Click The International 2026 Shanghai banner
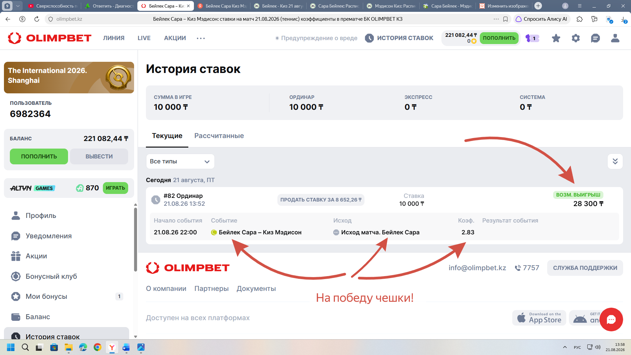 tap(69, 78)
